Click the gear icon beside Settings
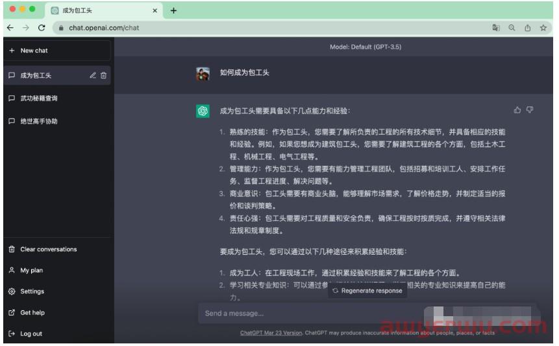 click(12, 292)
